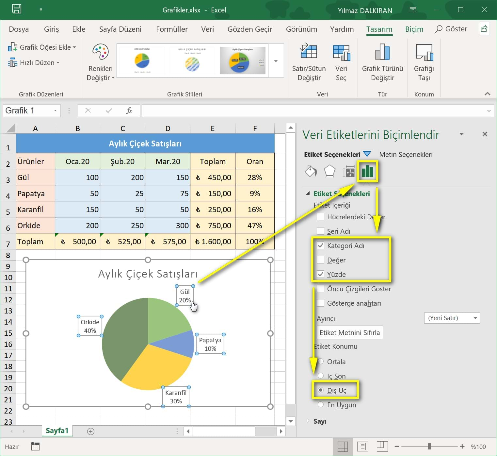
Task: Select the İç Son radio button
Action: point(321,376)
